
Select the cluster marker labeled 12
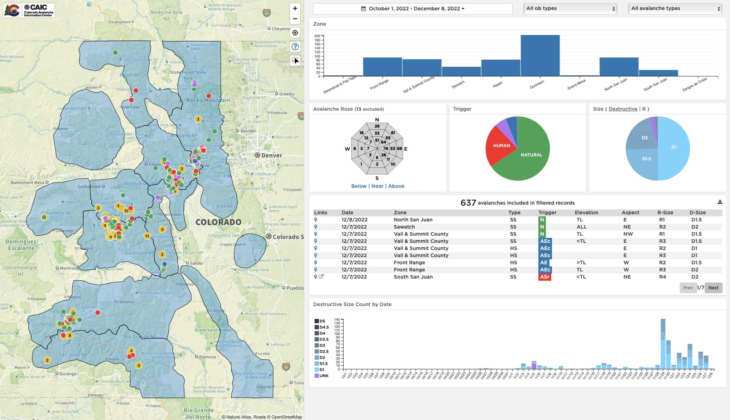click(x=126, y=211)
